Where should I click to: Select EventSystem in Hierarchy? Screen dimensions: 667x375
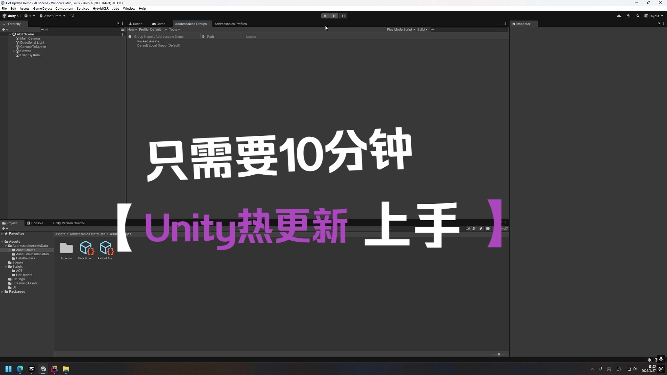click(x=30, y=55)
